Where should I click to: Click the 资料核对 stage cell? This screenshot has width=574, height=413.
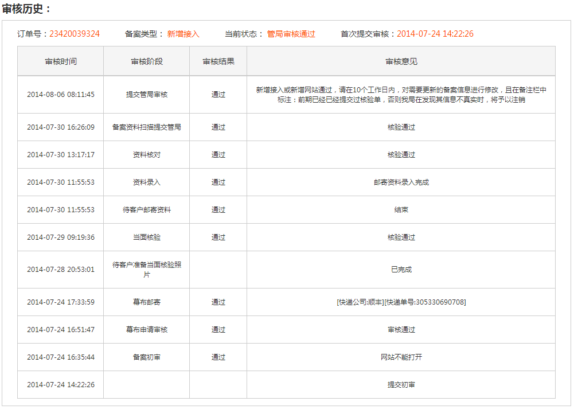click(146, 154)
